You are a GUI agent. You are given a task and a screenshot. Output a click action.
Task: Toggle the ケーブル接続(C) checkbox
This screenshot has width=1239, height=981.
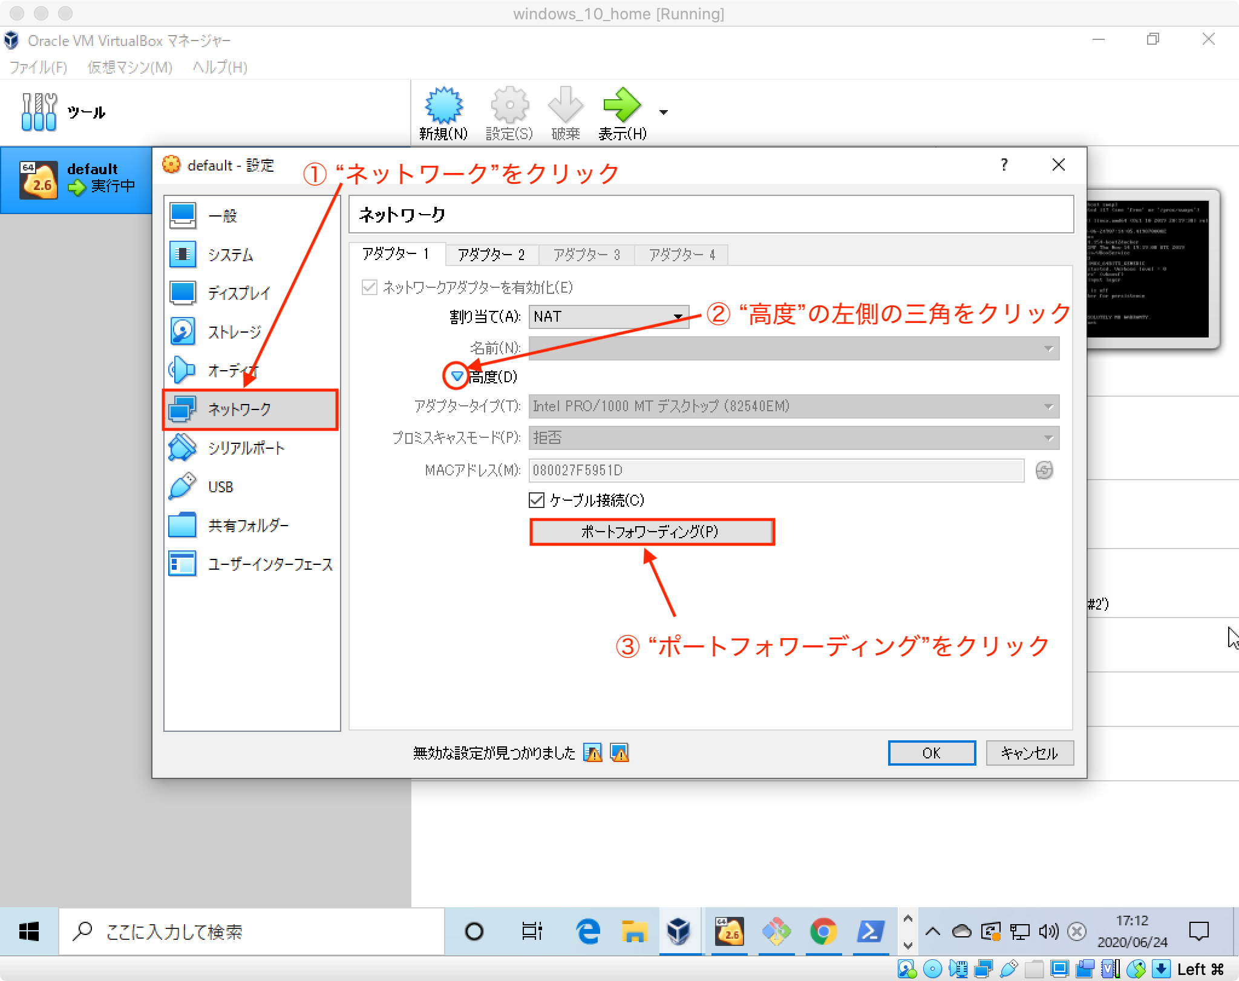[537, 500]
